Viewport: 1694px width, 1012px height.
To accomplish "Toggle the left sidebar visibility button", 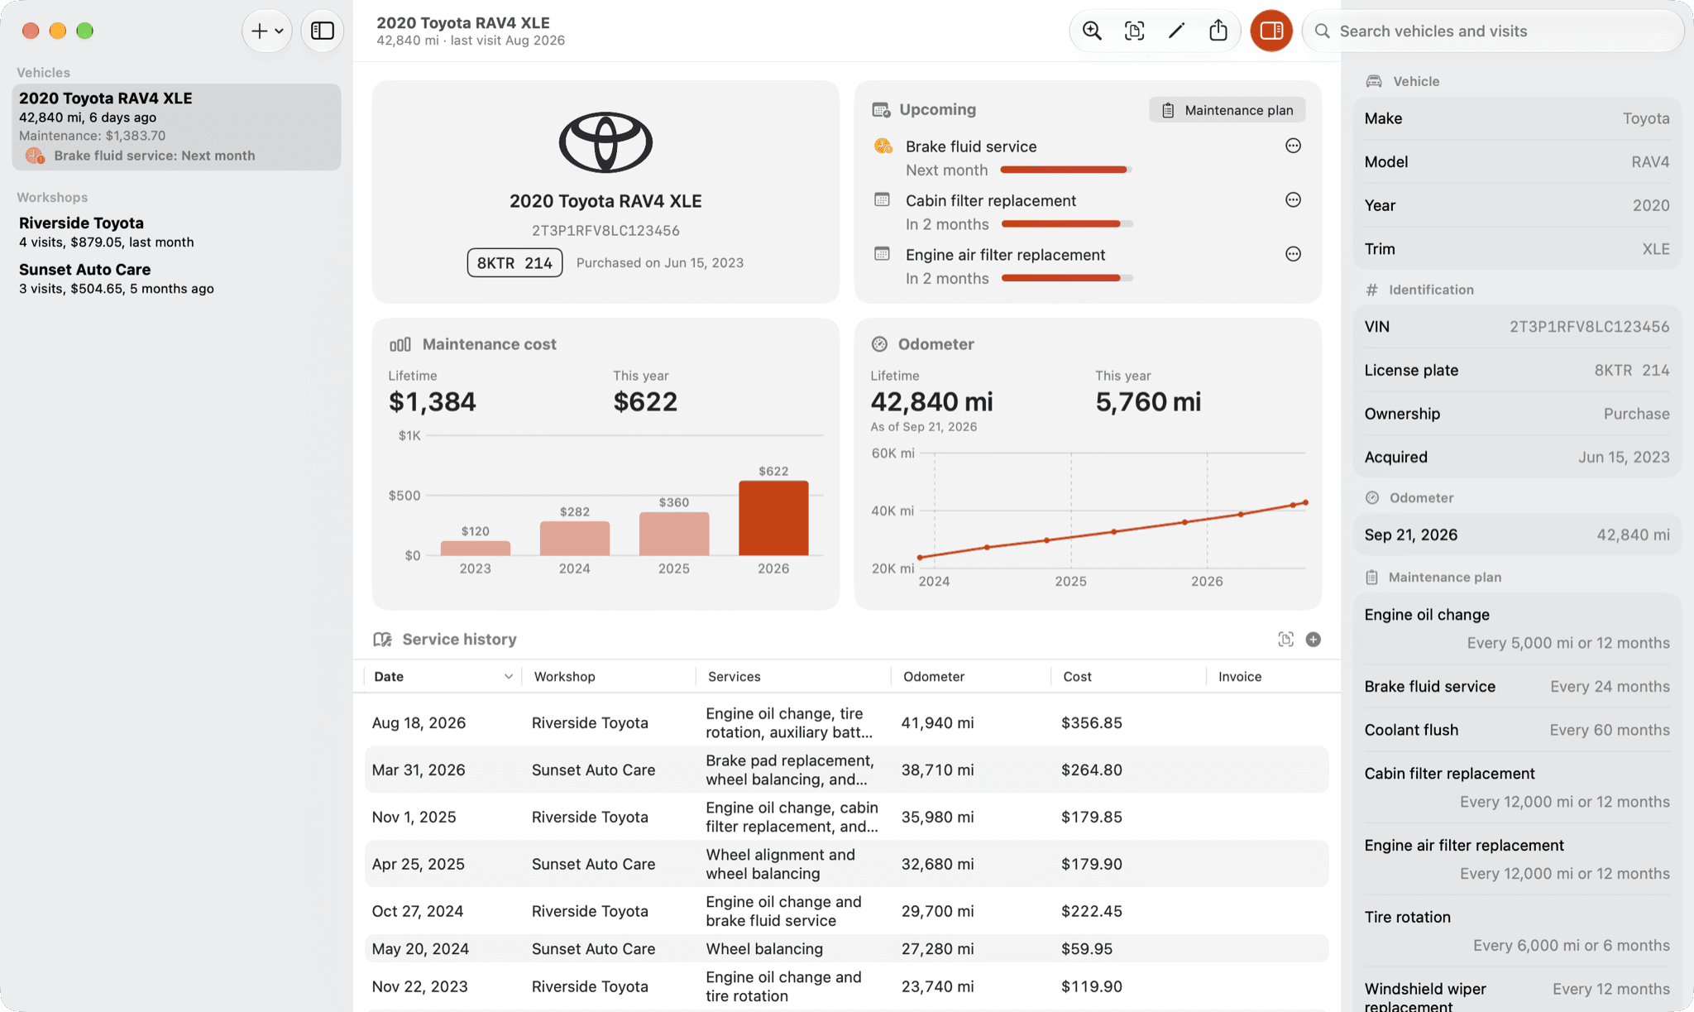I will 323,31.
